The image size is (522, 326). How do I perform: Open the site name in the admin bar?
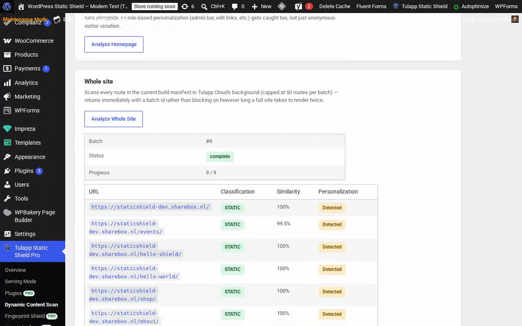[x=78, y=7]
